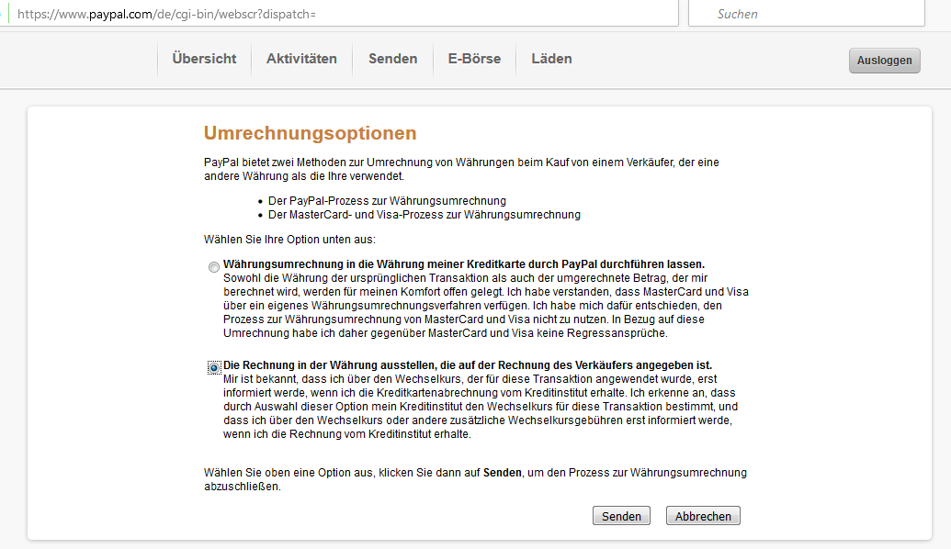Open the E-Börse tab
951x549 pixels.
(x=474, y=59)
